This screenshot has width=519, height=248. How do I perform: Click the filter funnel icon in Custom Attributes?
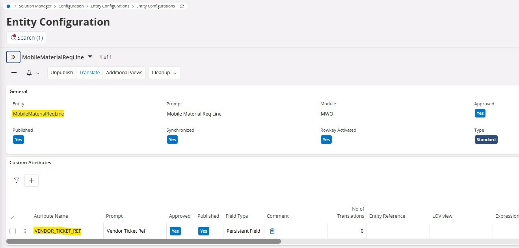click(x=17, y=180)
